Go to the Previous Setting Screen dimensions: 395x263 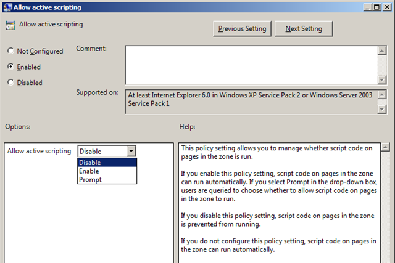(242, 29)
